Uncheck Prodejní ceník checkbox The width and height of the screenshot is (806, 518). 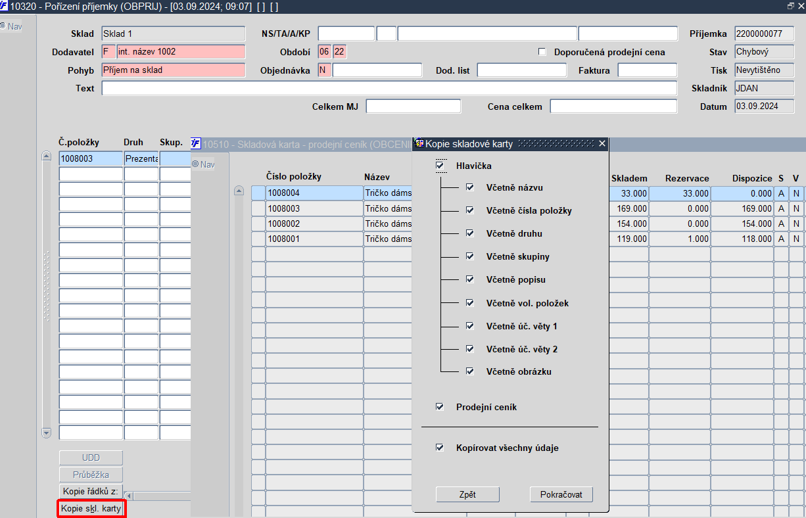440,407
